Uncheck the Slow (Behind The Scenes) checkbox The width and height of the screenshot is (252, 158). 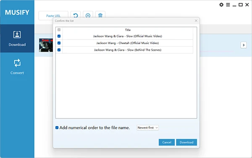tap(59, 50)
